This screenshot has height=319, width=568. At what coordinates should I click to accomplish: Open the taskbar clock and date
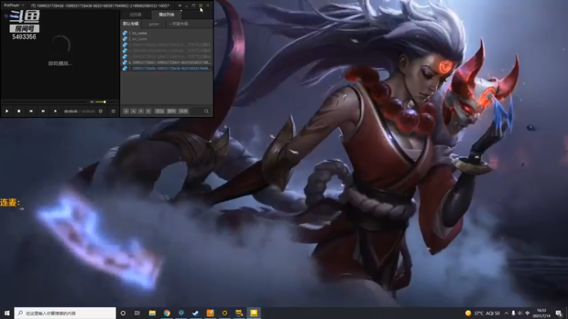[x=542, y=313]
